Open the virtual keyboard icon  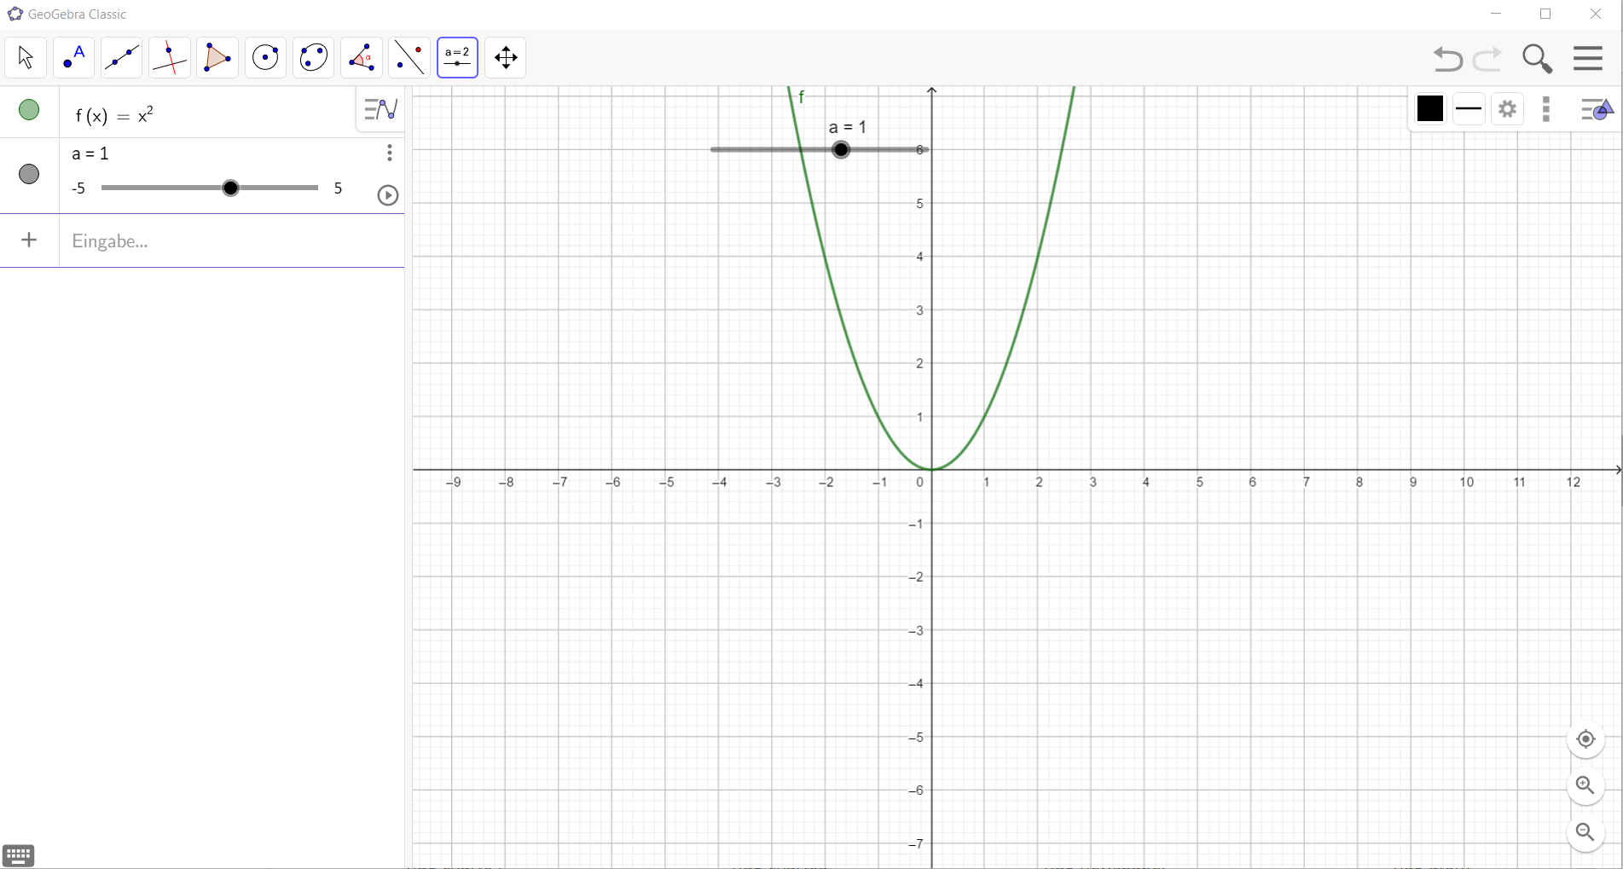click(19, 855)
